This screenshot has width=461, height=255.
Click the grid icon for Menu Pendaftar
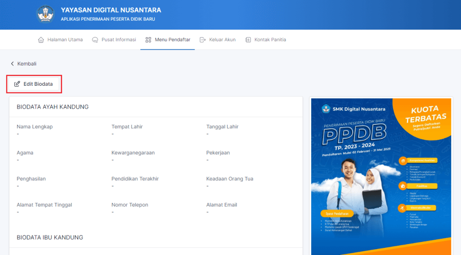tap(148, 40)
